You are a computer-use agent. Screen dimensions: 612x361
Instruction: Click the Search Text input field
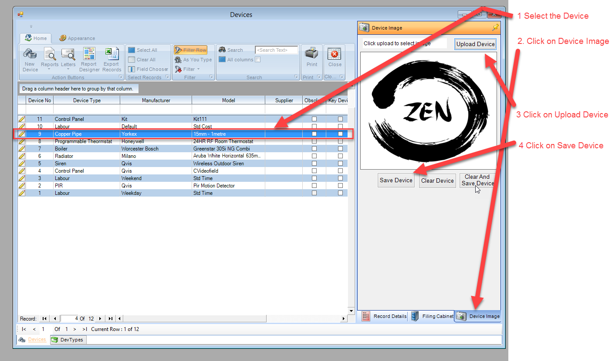coord(277,50)
